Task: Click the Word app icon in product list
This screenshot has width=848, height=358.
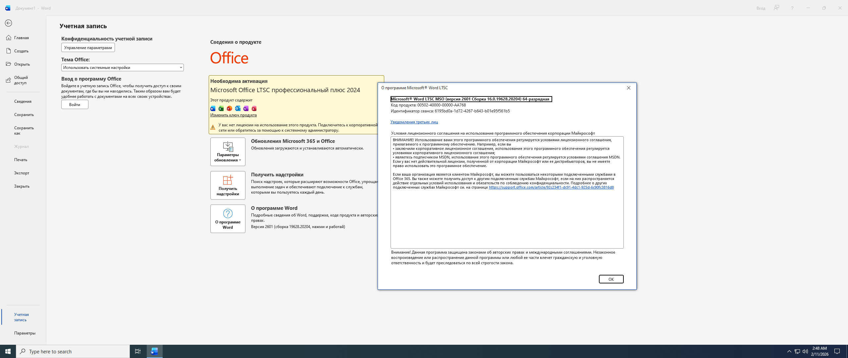Action: 213,108
